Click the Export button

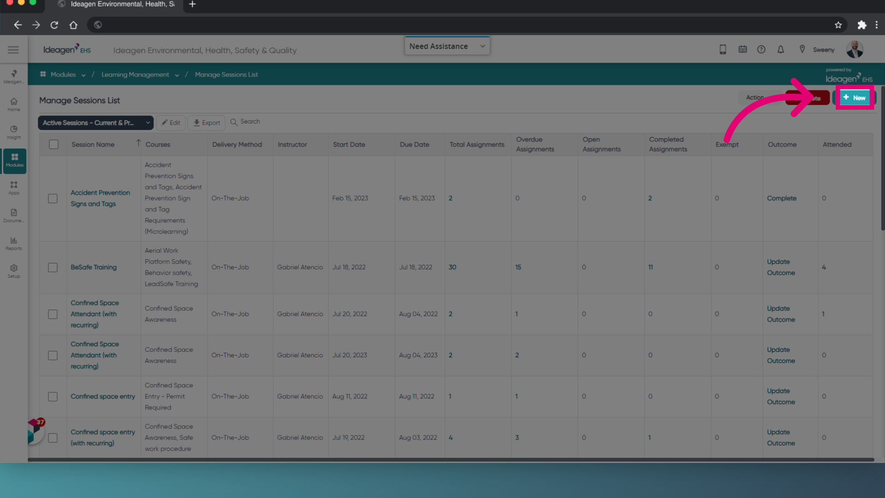pyautogui.click(x=206, y=123)
